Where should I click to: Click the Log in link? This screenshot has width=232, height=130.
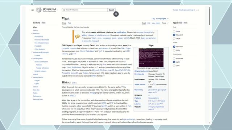[192, 10]
